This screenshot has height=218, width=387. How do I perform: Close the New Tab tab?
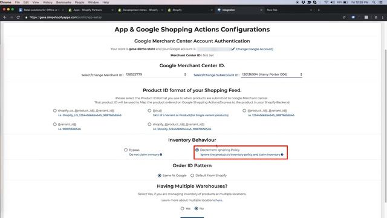point(311,10)
